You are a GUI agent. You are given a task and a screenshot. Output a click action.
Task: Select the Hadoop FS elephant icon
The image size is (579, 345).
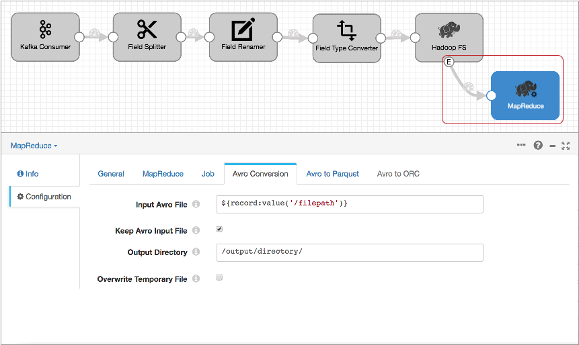click(x=449, y=31)
